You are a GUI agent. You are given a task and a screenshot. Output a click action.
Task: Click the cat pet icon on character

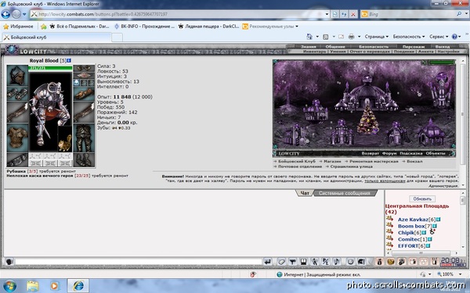pyautogui.click(x=65, y=143)
